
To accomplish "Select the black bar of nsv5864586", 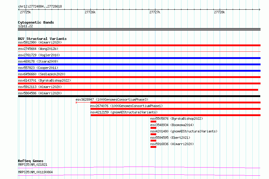I will pos(139,96).
